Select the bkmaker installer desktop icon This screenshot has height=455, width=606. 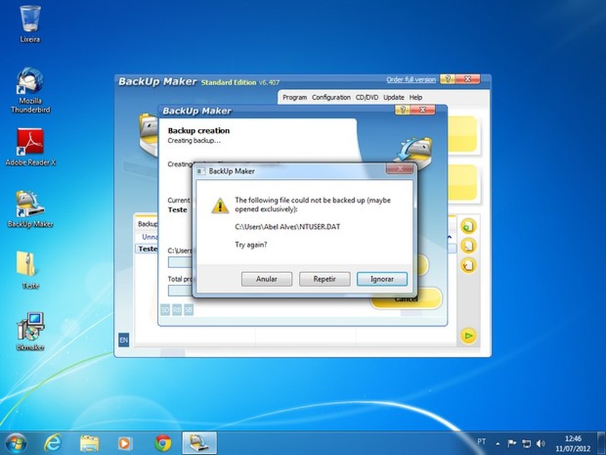coord(30,332)
